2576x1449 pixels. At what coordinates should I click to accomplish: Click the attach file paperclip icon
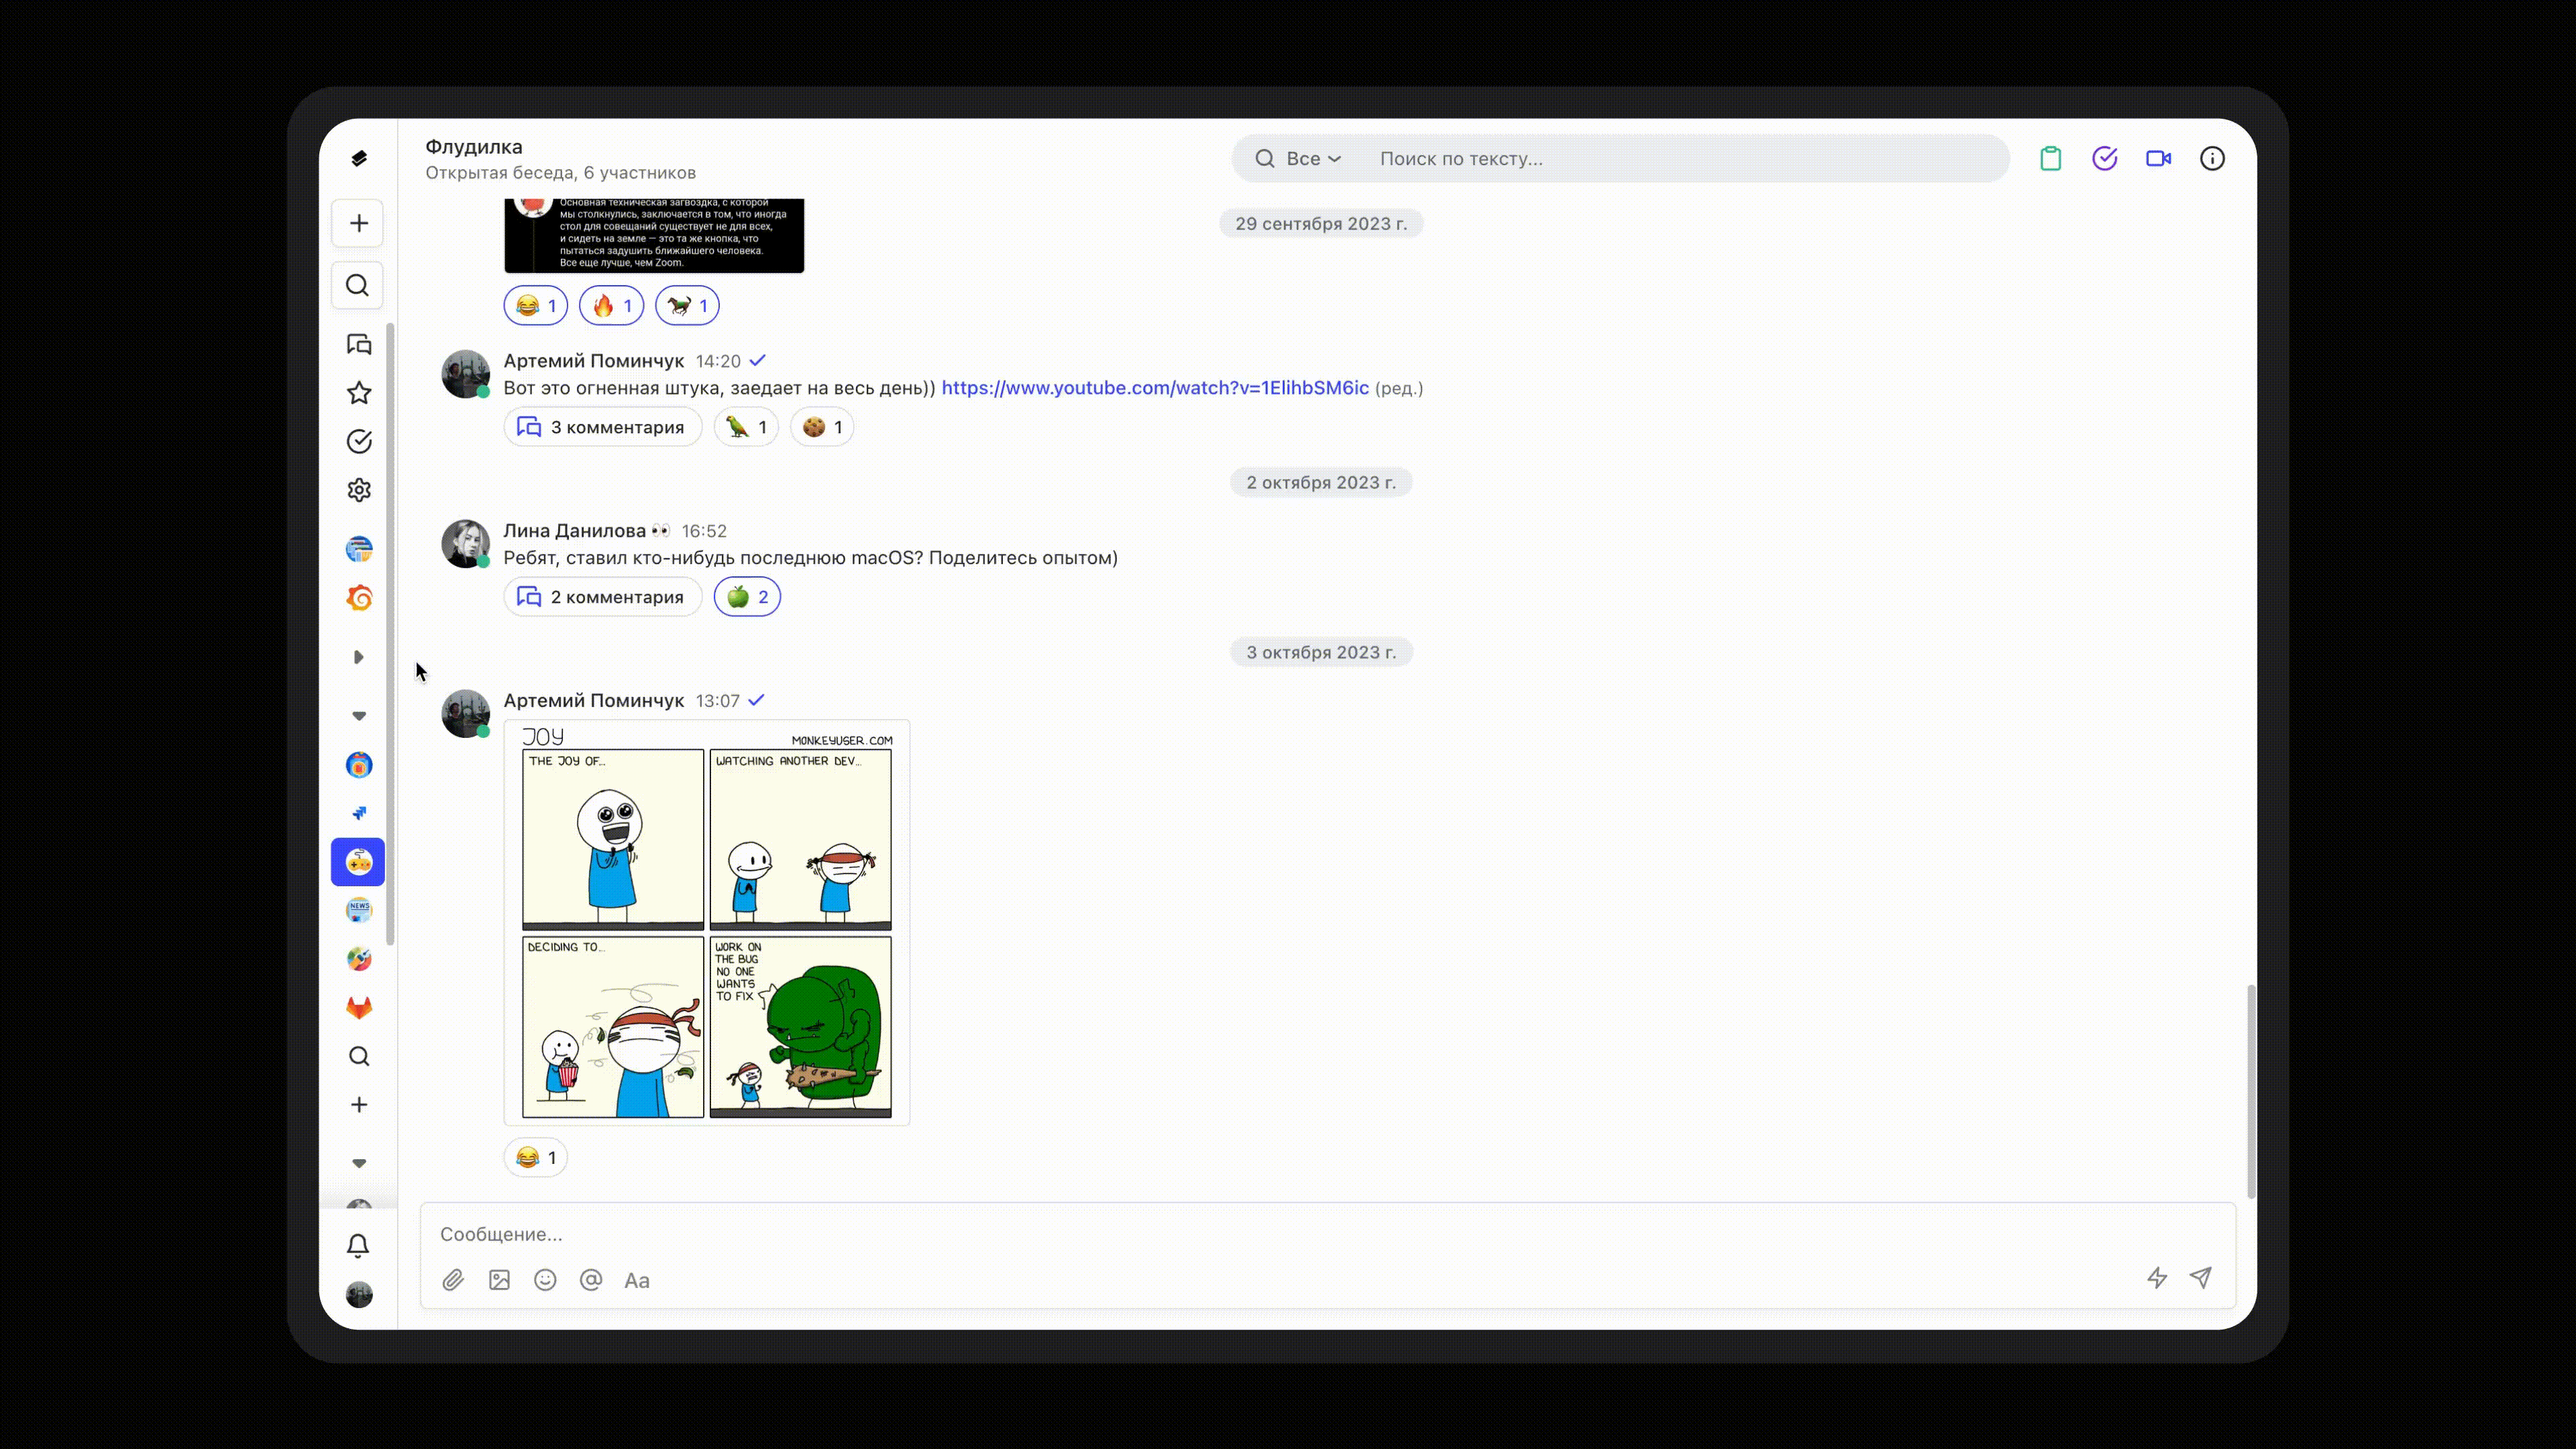[453, 1280]
